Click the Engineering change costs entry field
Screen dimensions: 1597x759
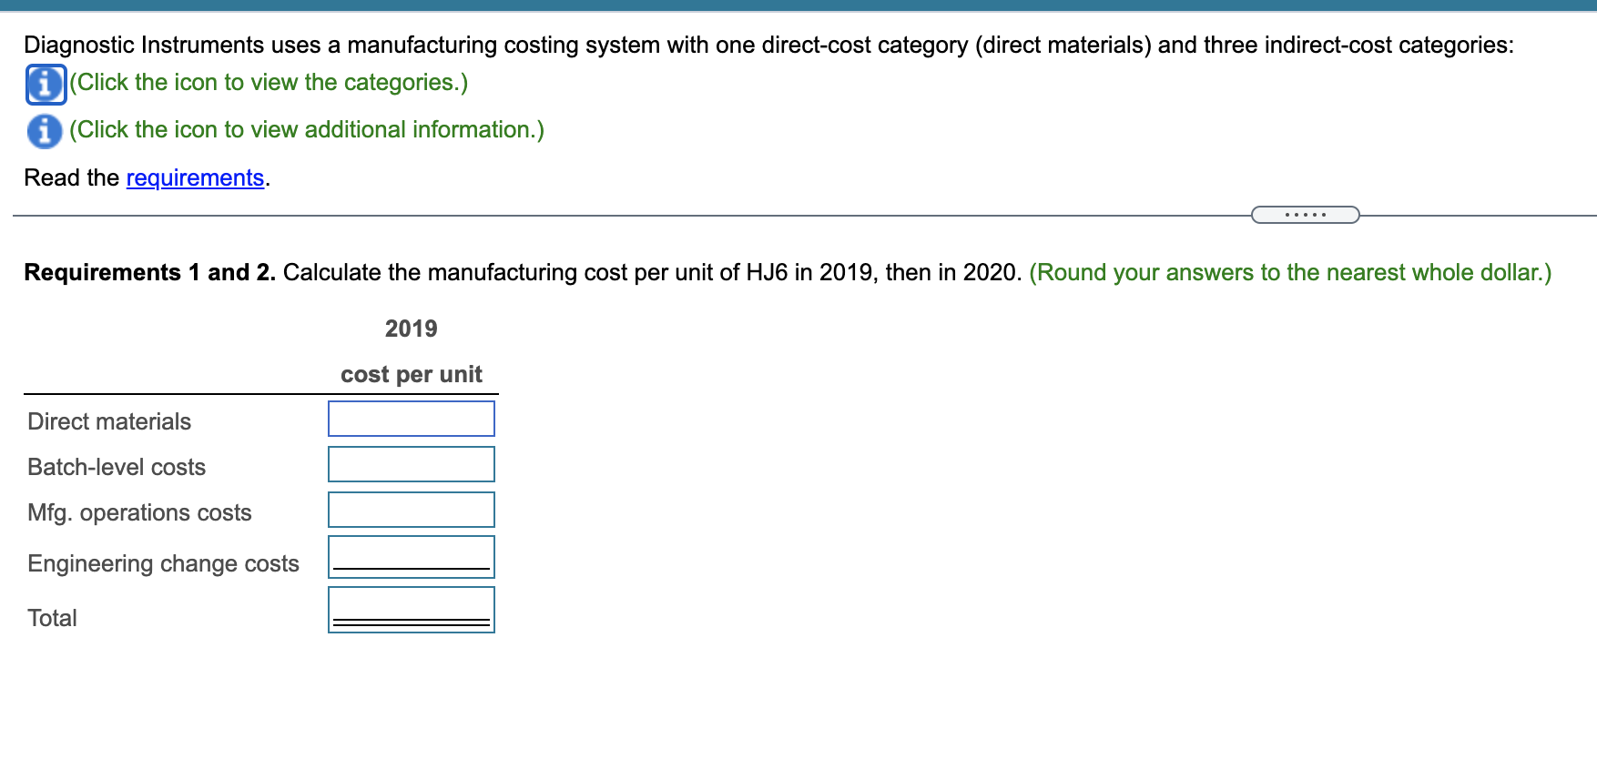pyautogui.click(x=411, y=555)
